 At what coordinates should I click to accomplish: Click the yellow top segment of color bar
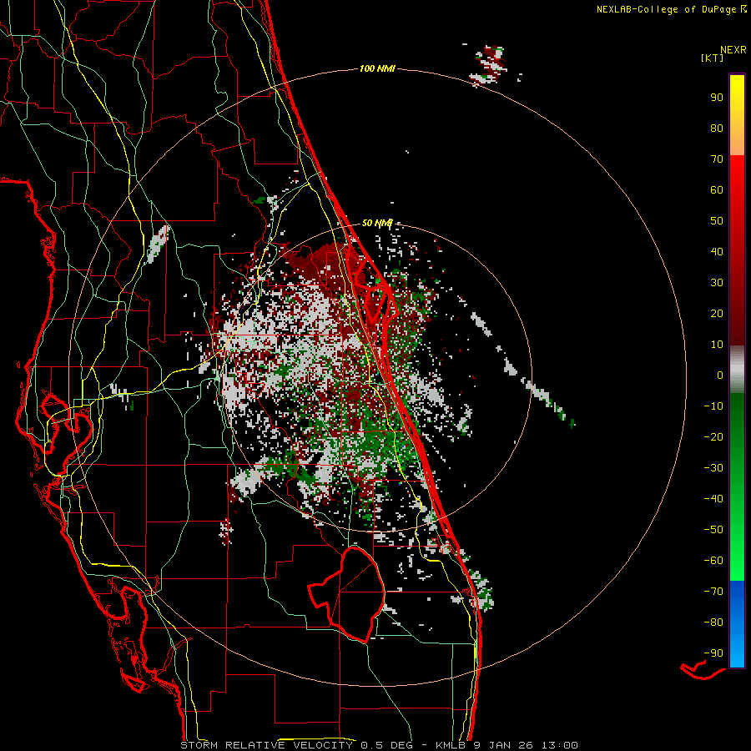tap(737, 115)
